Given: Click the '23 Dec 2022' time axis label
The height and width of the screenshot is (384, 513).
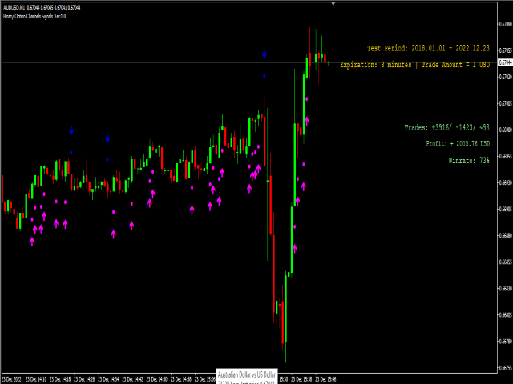Looking at the screenshot, I should tap(11, 379).
